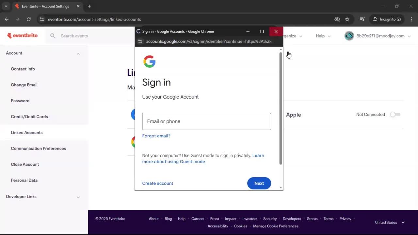Open the United States region dropdown
418x235 pixels.
point(390,222)
